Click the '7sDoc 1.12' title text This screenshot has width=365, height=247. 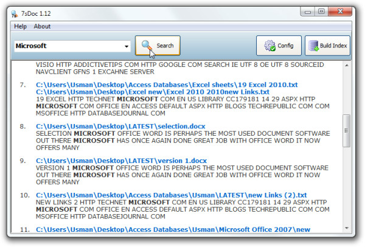tap(36, 14)
